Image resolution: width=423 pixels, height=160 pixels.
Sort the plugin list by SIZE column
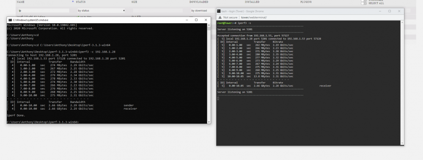(134, 2)
